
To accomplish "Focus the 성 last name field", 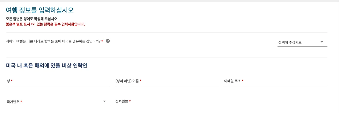I will pyautogui.click(x=58, y=81).
